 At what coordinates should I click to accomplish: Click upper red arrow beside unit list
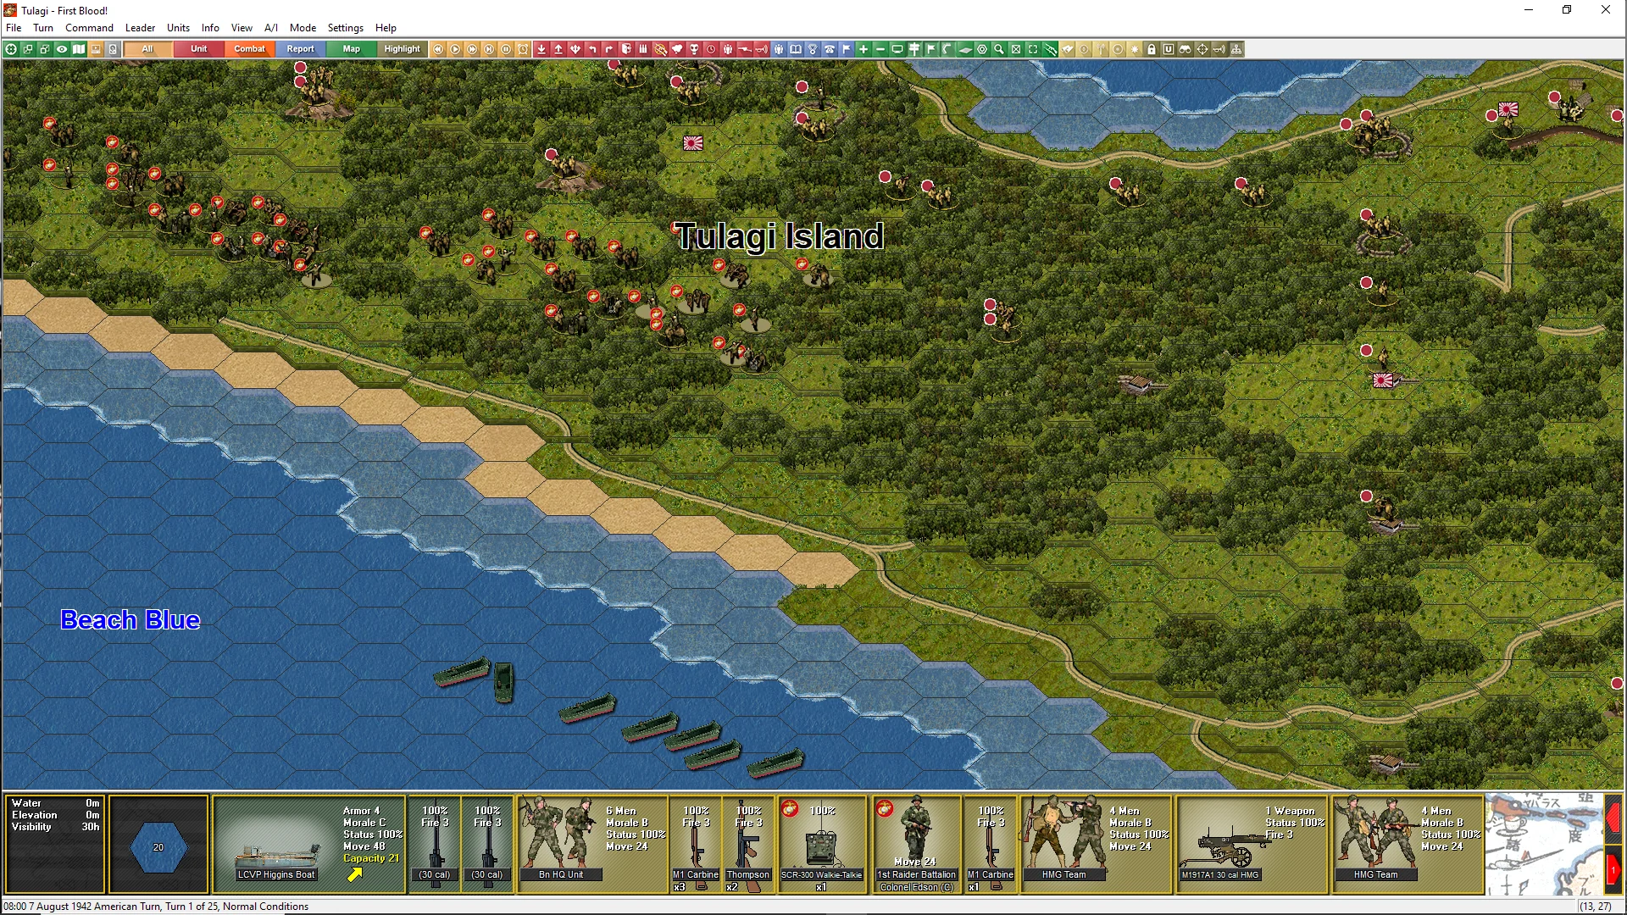1613,818
